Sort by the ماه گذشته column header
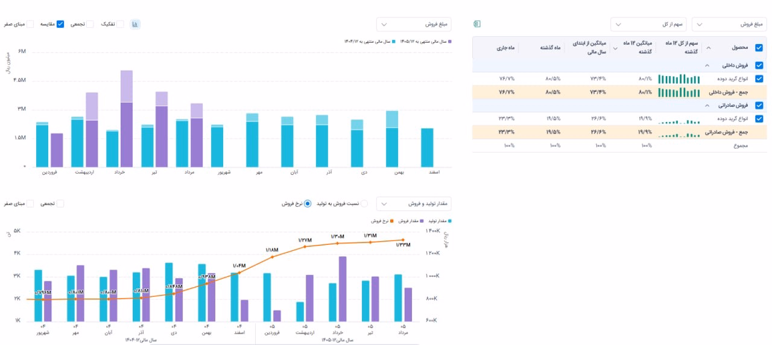 (x=551, y=48)
